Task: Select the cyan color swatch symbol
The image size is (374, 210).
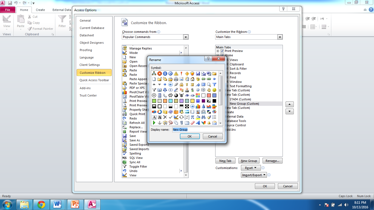Action: point(170,101)
